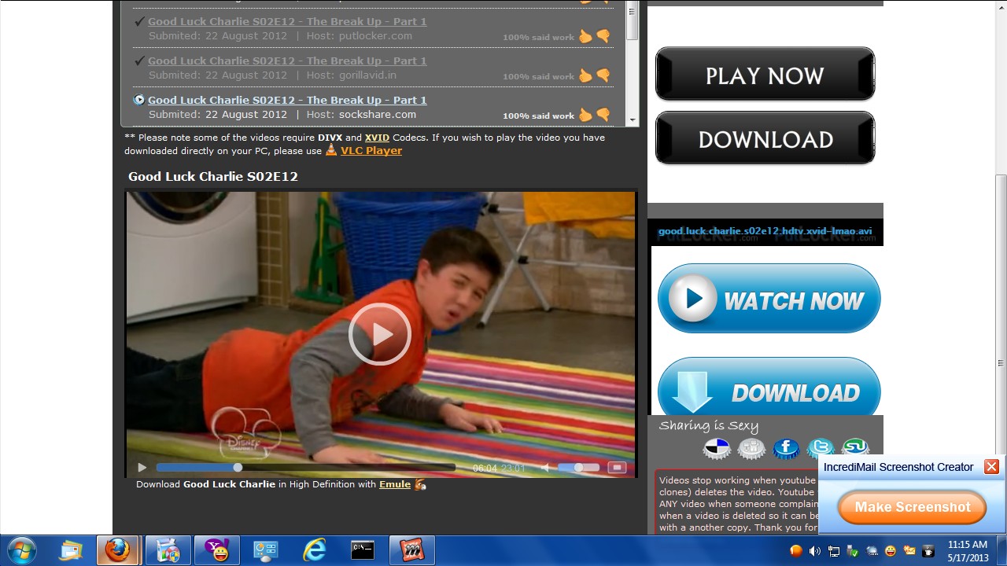Screen dimensions: 1007x566
Task: Click the blue WATCH NOW button
Action: pyautogui.click(x=769, y=299)
